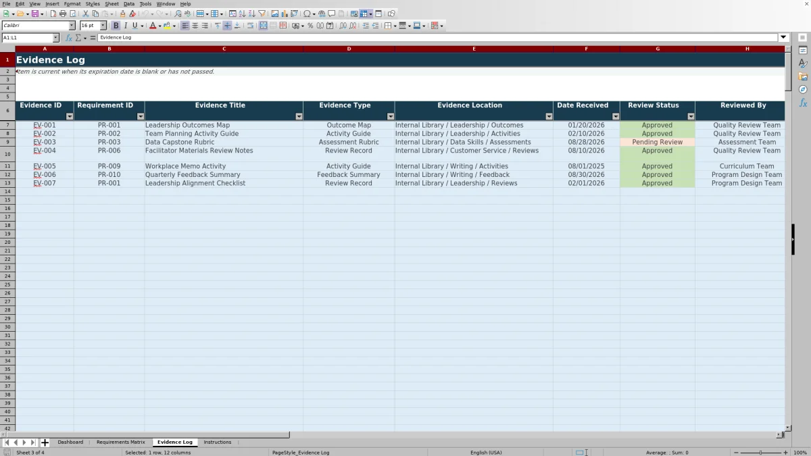Open the Name Box dropdown arrow
This screenshot has width=811, height=456.
[55, 38]
